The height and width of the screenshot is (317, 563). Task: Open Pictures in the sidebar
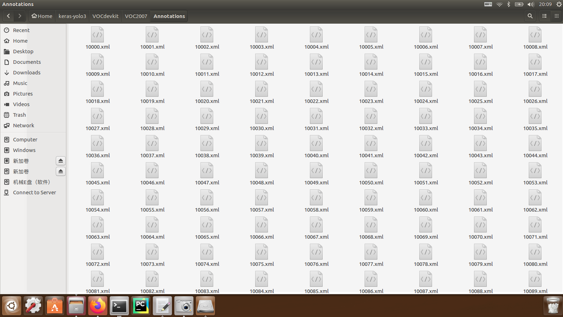coord(33,94)
